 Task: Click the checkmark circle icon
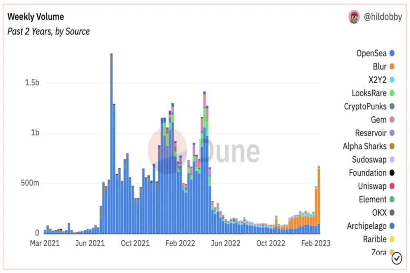tap(396, 258)
